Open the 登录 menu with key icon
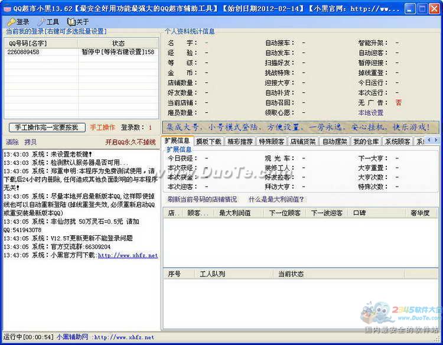 pyautogui.click(x=19, y=22)
